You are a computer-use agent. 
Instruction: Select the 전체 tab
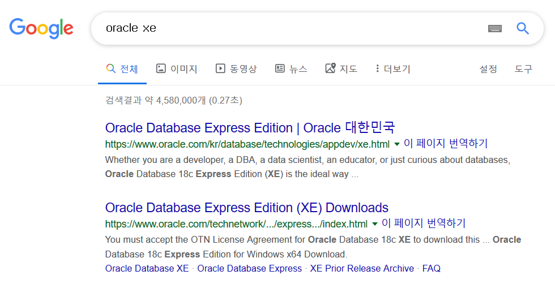[122, 68]
